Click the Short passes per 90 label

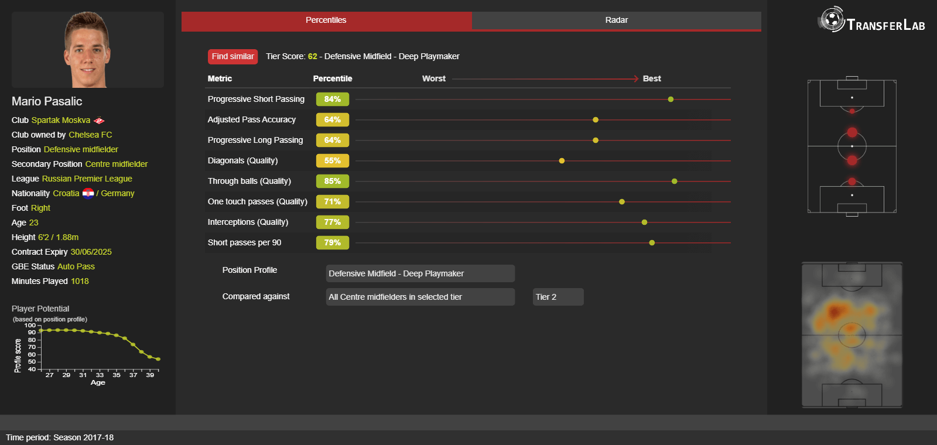pyautogui.click(x=244, y=242)
